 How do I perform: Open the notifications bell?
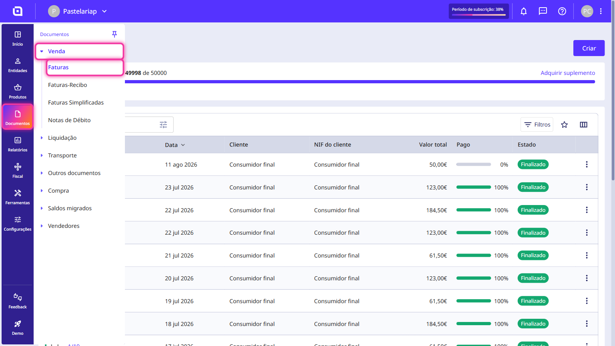(x=524, y=11)
